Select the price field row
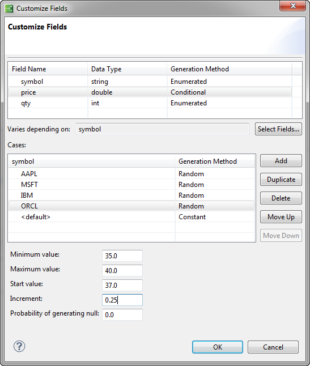Screen dimensions: 310x366 [x=150, y=92]
